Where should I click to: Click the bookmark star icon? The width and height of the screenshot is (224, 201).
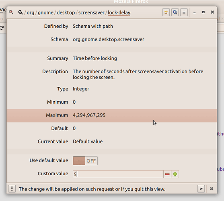tap(166, 12)
